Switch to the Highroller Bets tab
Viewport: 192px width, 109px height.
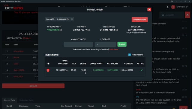(x=26, y=100)
